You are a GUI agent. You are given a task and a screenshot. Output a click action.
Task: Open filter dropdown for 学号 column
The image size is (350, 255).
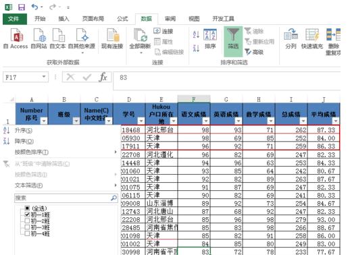coord(141,121)
